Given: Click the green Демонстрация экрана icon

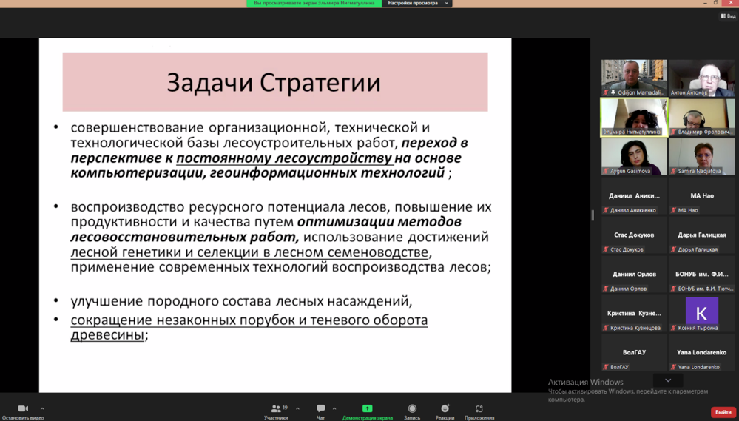Looking at the screenshot, I should tap(367, 408).
